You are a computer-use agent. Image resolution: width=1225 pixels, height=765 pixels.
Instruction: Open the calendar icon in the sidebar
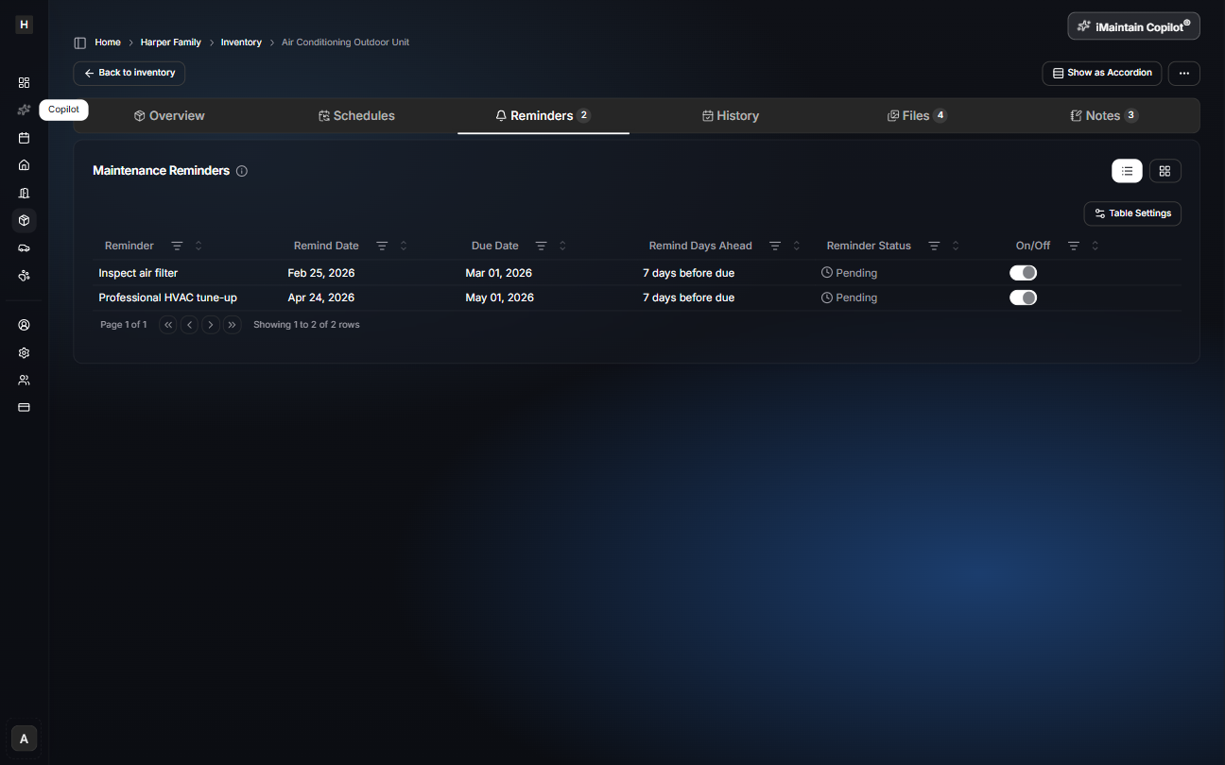(x=24, y=137)
